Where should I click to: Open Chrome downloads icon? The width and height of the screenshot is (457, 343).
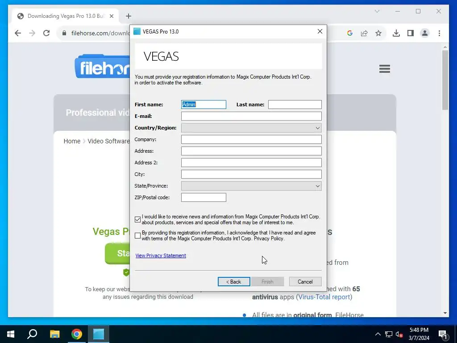[x=396, y=33]
